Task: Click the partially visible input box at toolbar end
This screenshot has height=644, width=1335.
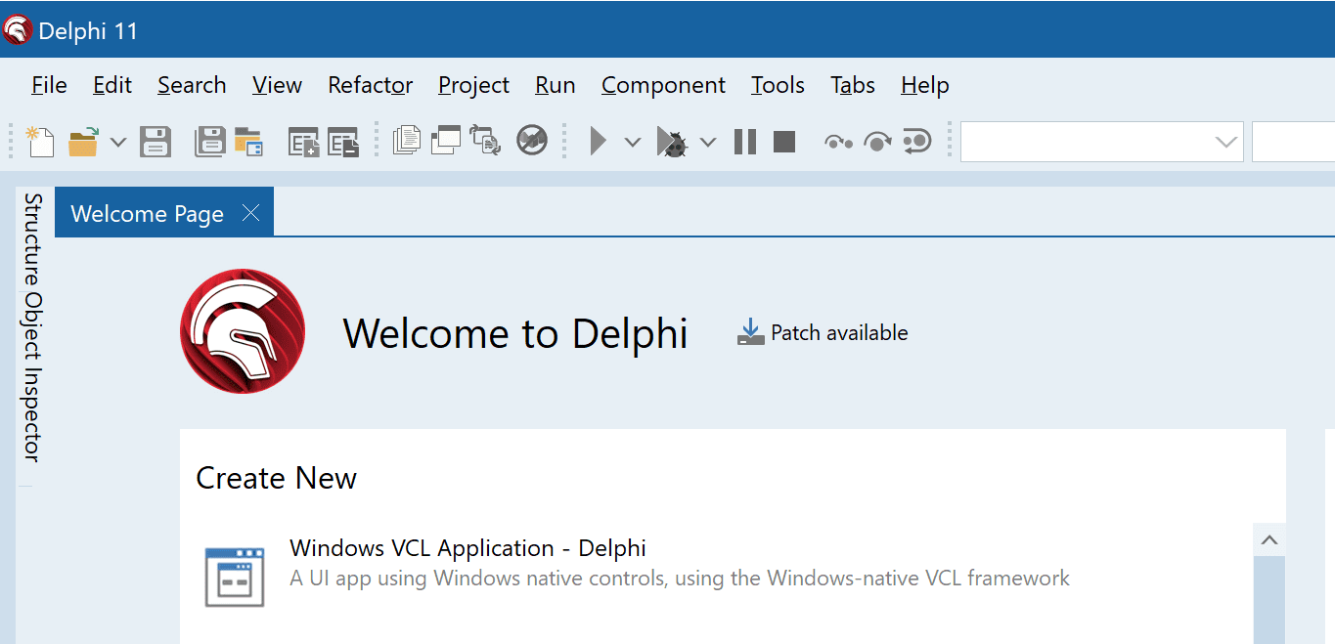Action: point(1293,142)
